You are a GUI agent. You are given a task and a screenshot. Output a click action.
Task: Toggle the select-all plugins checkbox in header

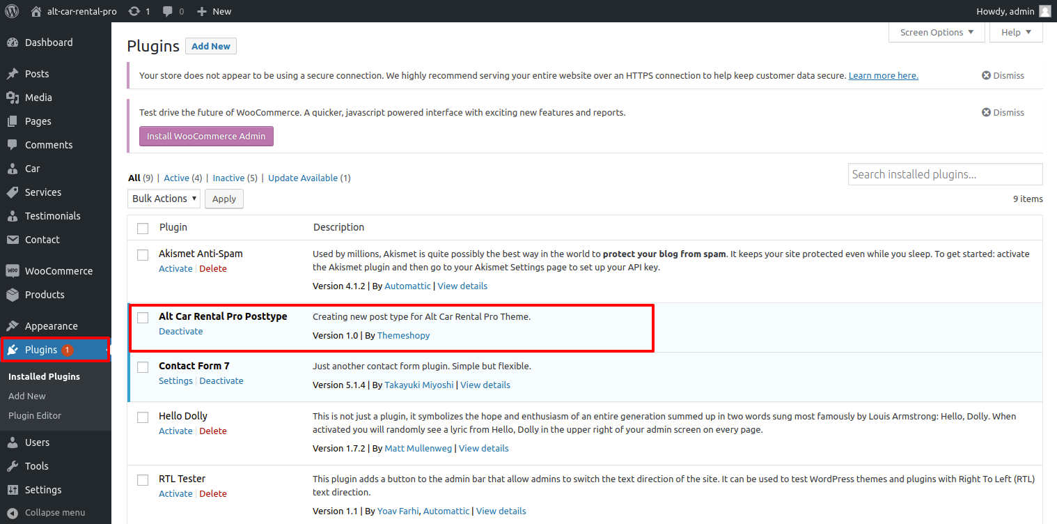pos(143,228)
